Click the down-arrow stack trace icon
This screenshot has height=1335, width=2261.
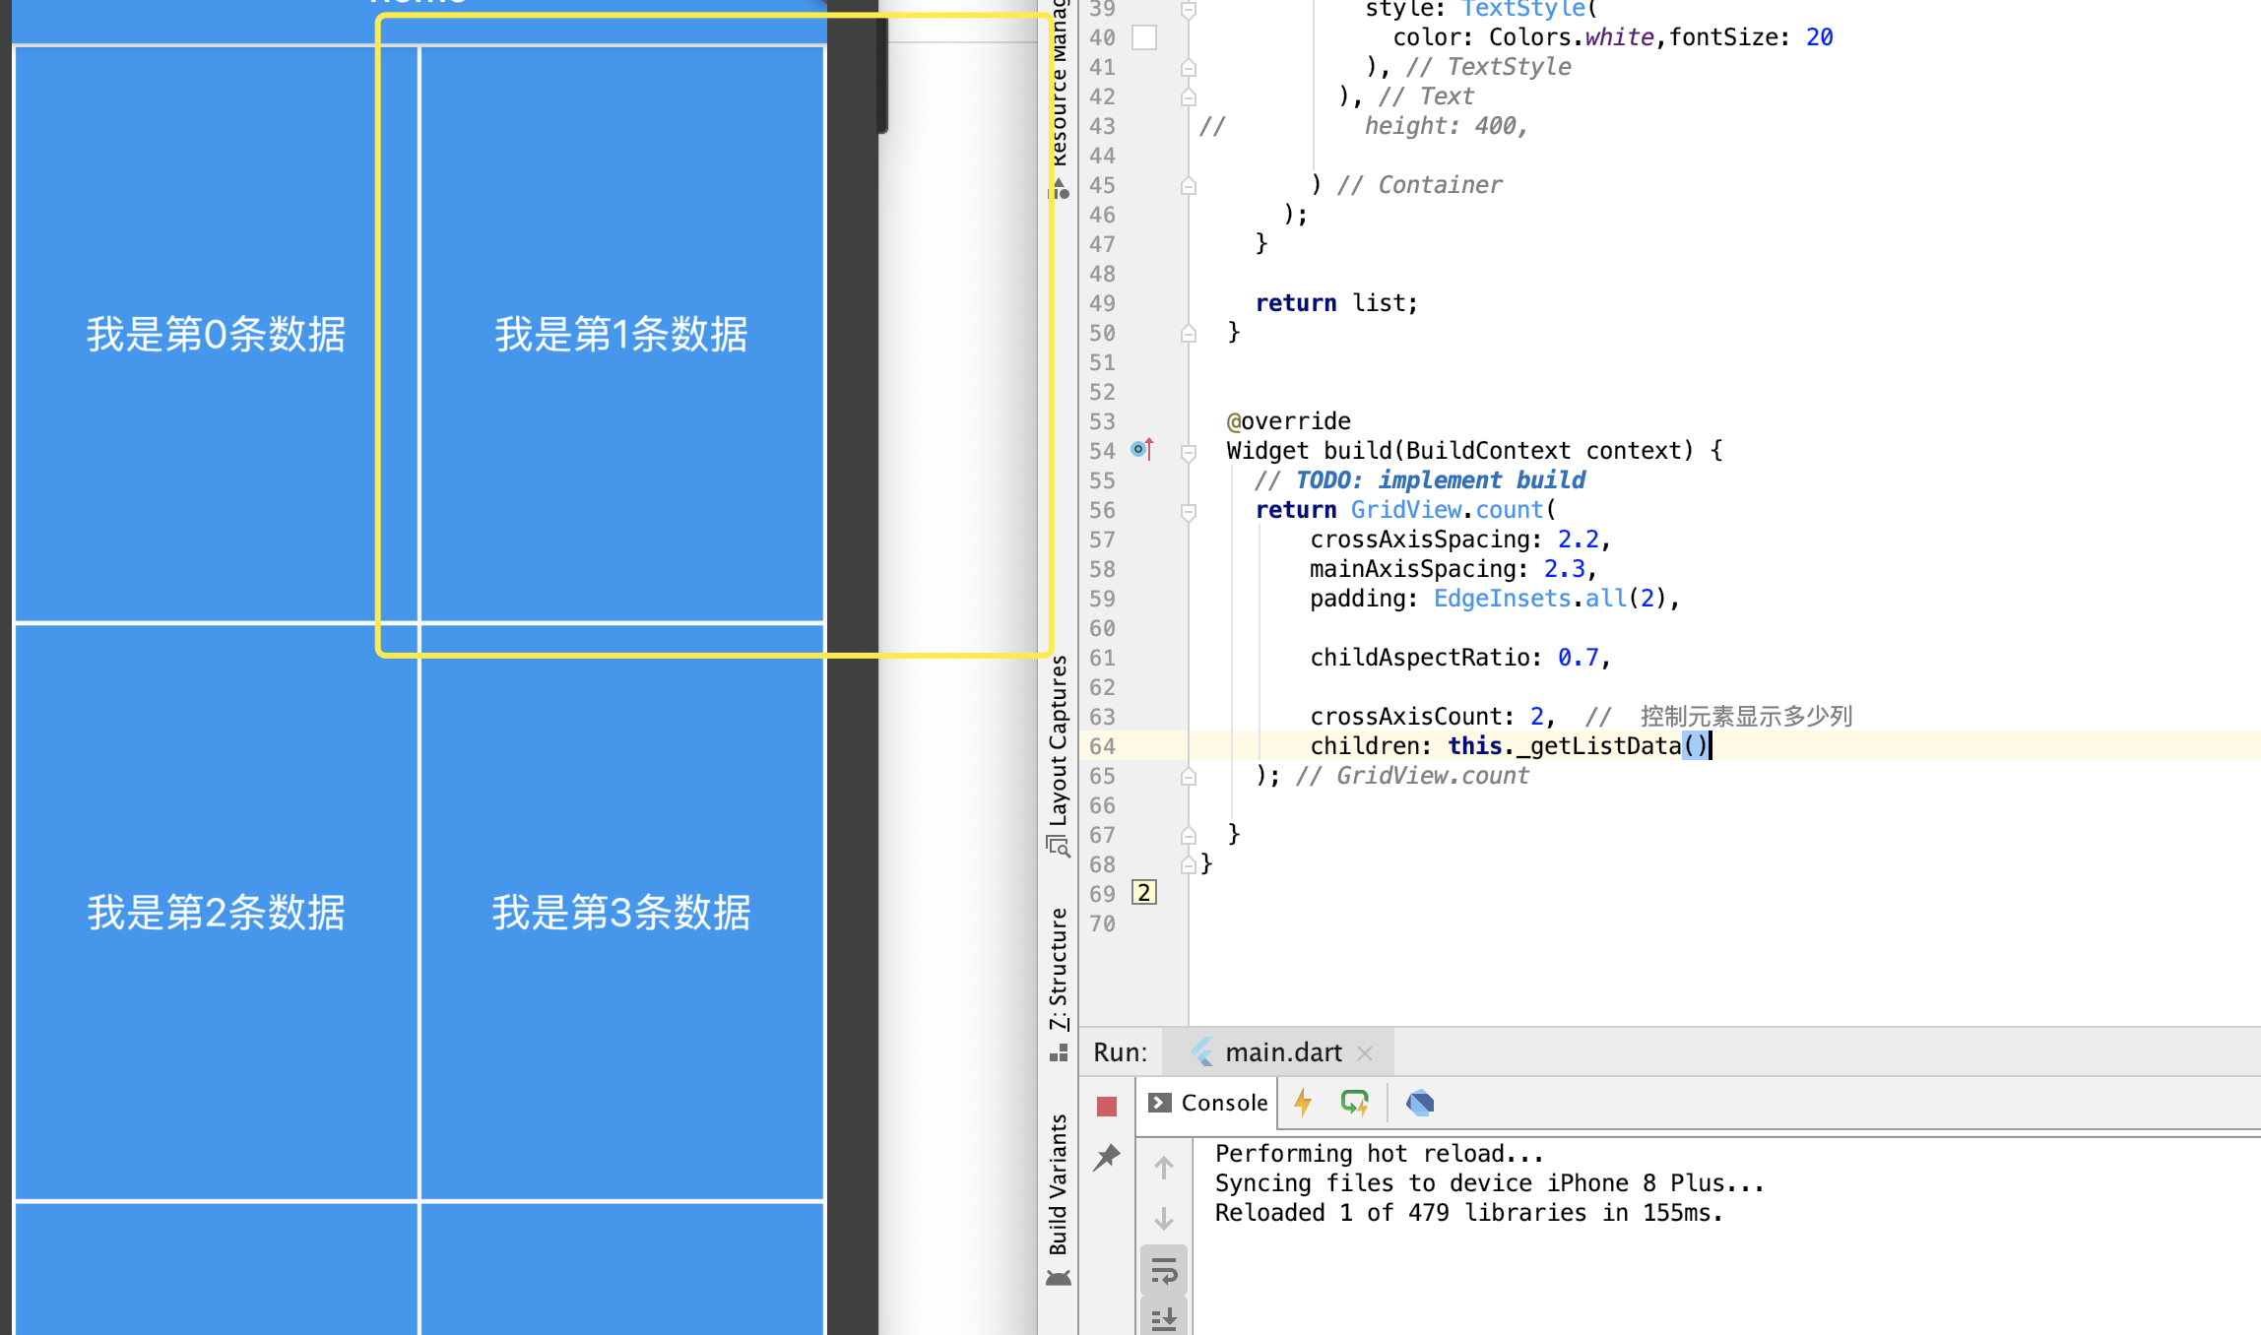[1164, 1219]
